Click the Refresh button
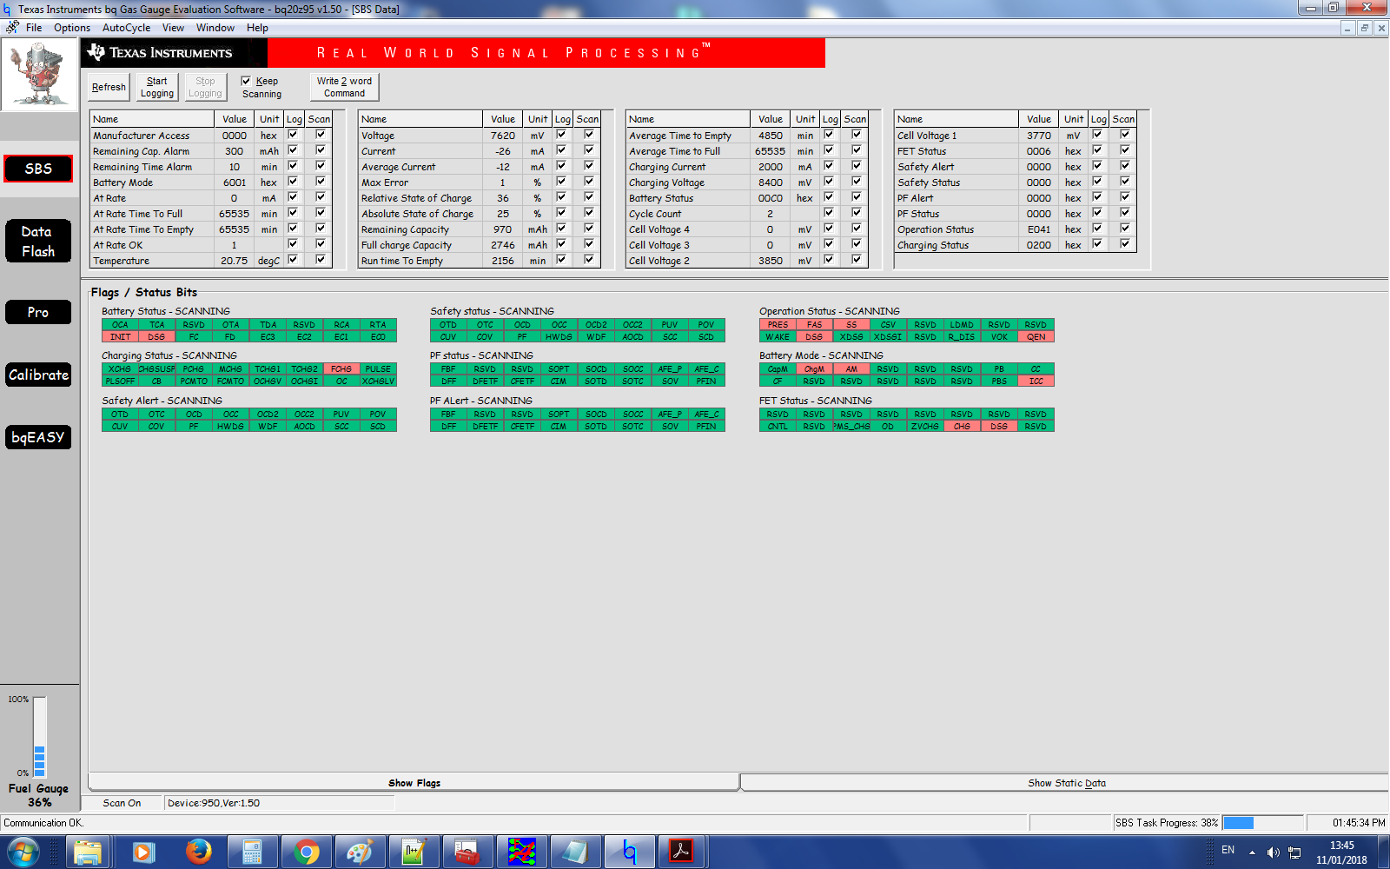Image resolution: width=1390 pixels, height=869 pixels. coord(109,87)
